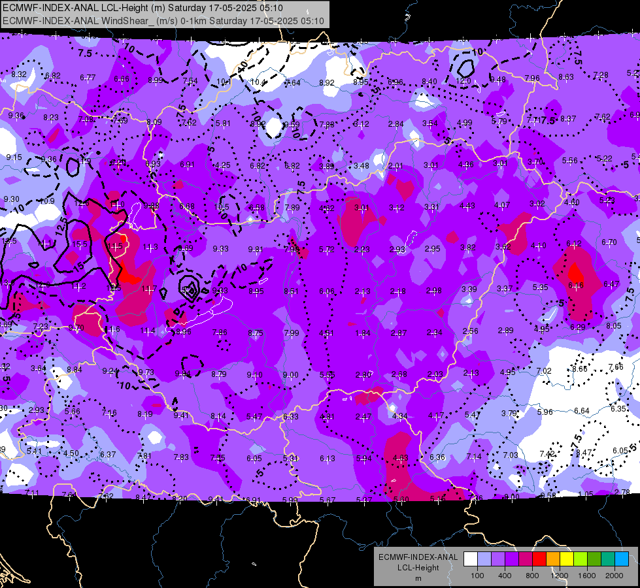Click the red legend swatch
The height and width of the screenshot is (588, 640).
(539, 559)
